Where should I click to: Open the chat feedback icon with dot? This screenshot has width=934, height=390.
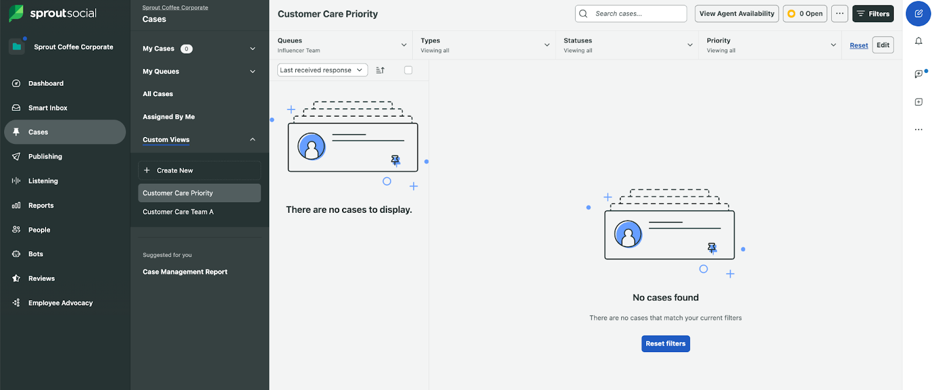click(919, 73)
